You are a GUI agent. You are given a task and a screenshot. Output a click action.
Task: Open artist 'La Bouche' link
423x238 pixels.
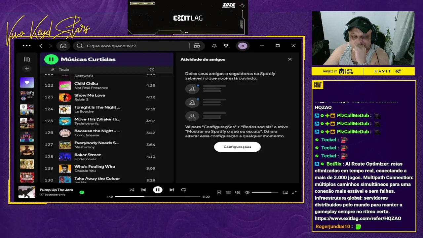(x=84, y=111)
